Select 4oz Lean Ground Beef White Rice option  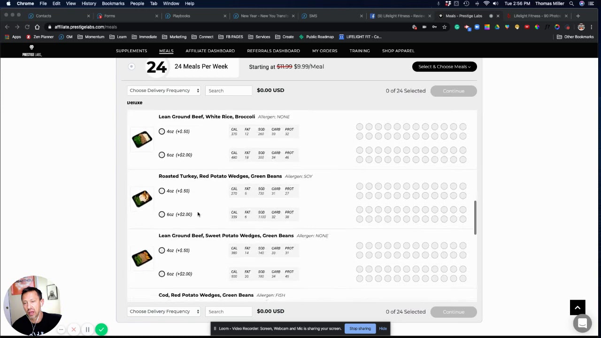[x=162, y=131]
